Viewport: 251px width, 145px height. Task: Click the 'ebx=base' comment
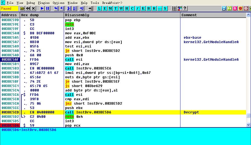pyautogui.click(x=193, y=38)
